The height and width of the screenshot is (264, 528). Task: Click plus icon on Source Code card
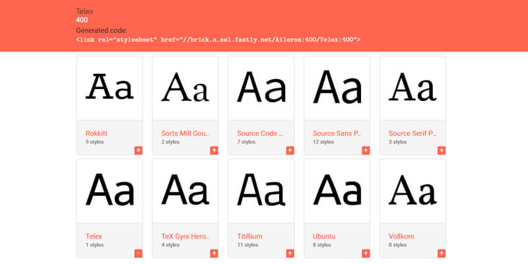[x=290, y=150]
